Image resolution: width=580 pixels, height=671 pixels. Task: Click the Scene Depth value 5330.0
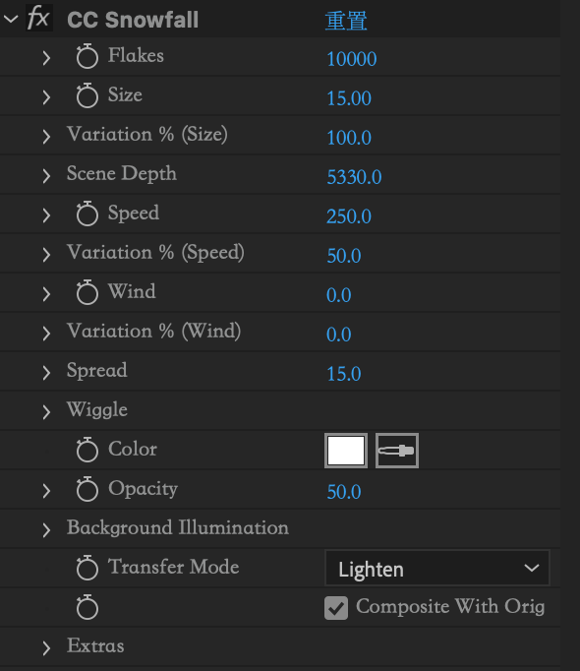(354, 177)
